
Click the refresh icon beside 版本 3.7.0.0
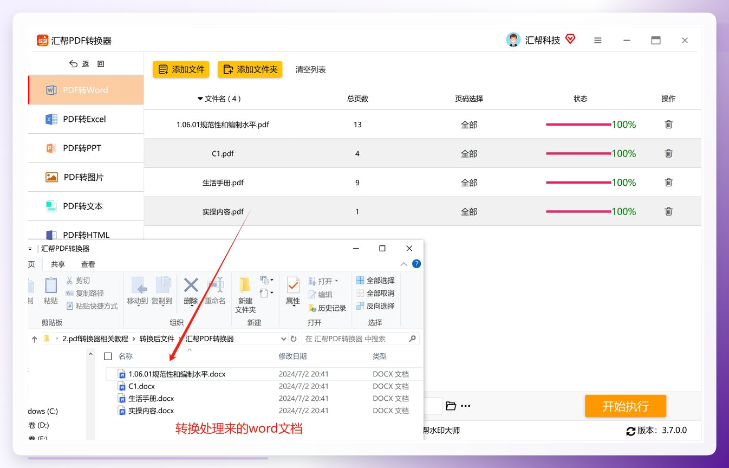point(630,431)
